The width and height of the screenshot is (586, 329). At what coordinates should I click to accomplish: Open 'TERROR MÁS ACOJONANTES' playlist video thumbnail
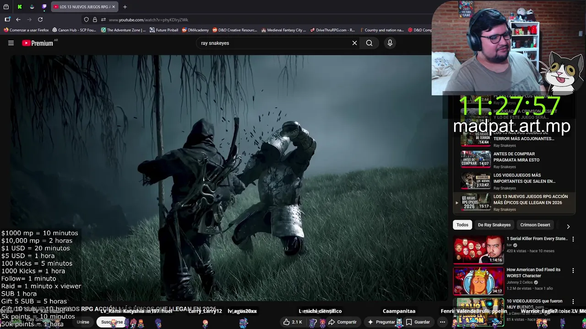click(475, 138)
